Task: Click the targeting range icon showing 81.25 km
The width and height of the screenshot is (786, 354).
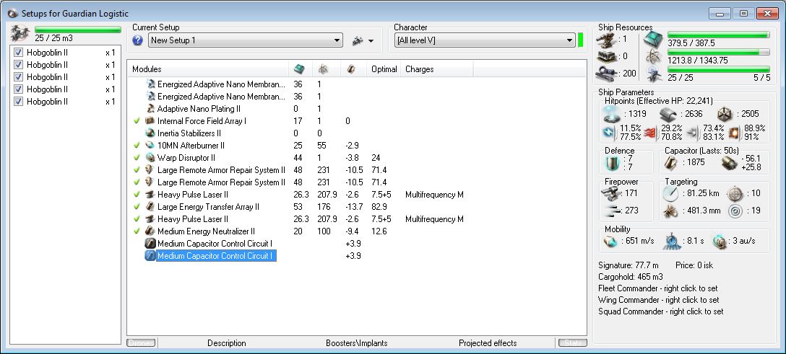Action: coord(670,193)
